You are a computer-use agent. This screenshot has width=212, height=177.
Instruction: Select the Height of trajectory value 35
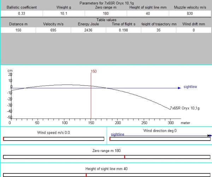click(158, 30)
